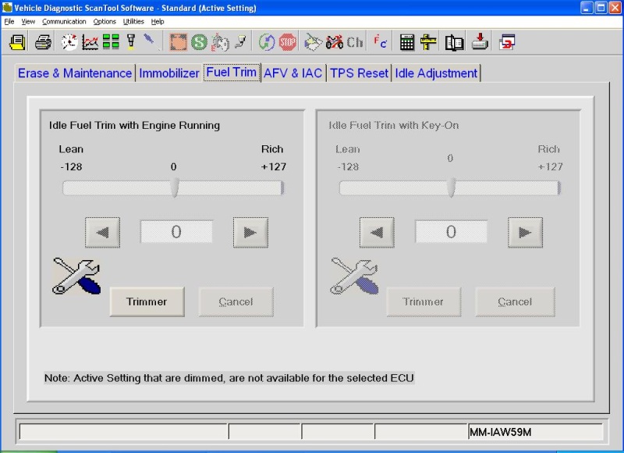Screen dimensions: 624x453
Task: Click the open book manual icon
Action: pos(454,42)
